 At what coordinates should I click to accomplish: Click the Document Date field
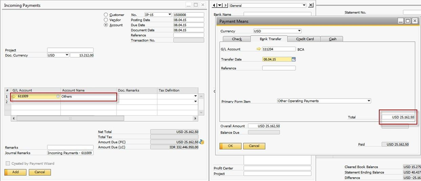pyautogui.click(x=189, y=30)
